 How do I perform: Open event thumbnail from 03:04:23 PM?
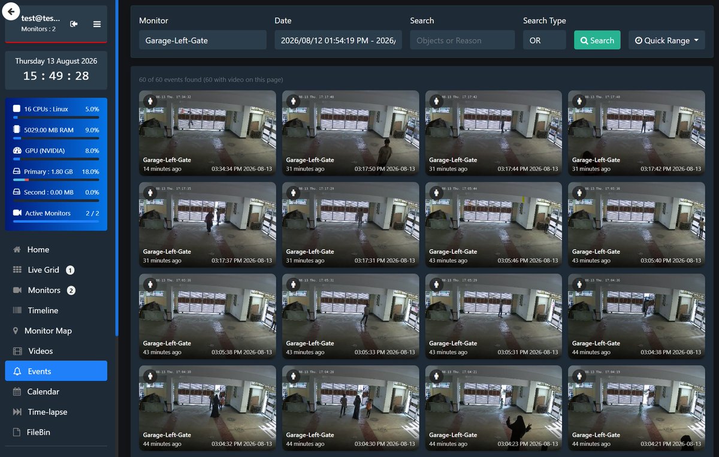(494, 408)
